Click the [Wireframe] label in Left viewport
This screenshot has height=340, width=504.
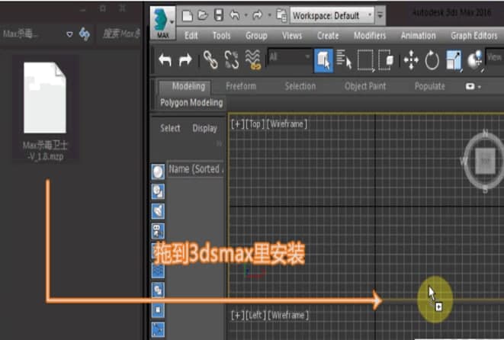(288, 316)
